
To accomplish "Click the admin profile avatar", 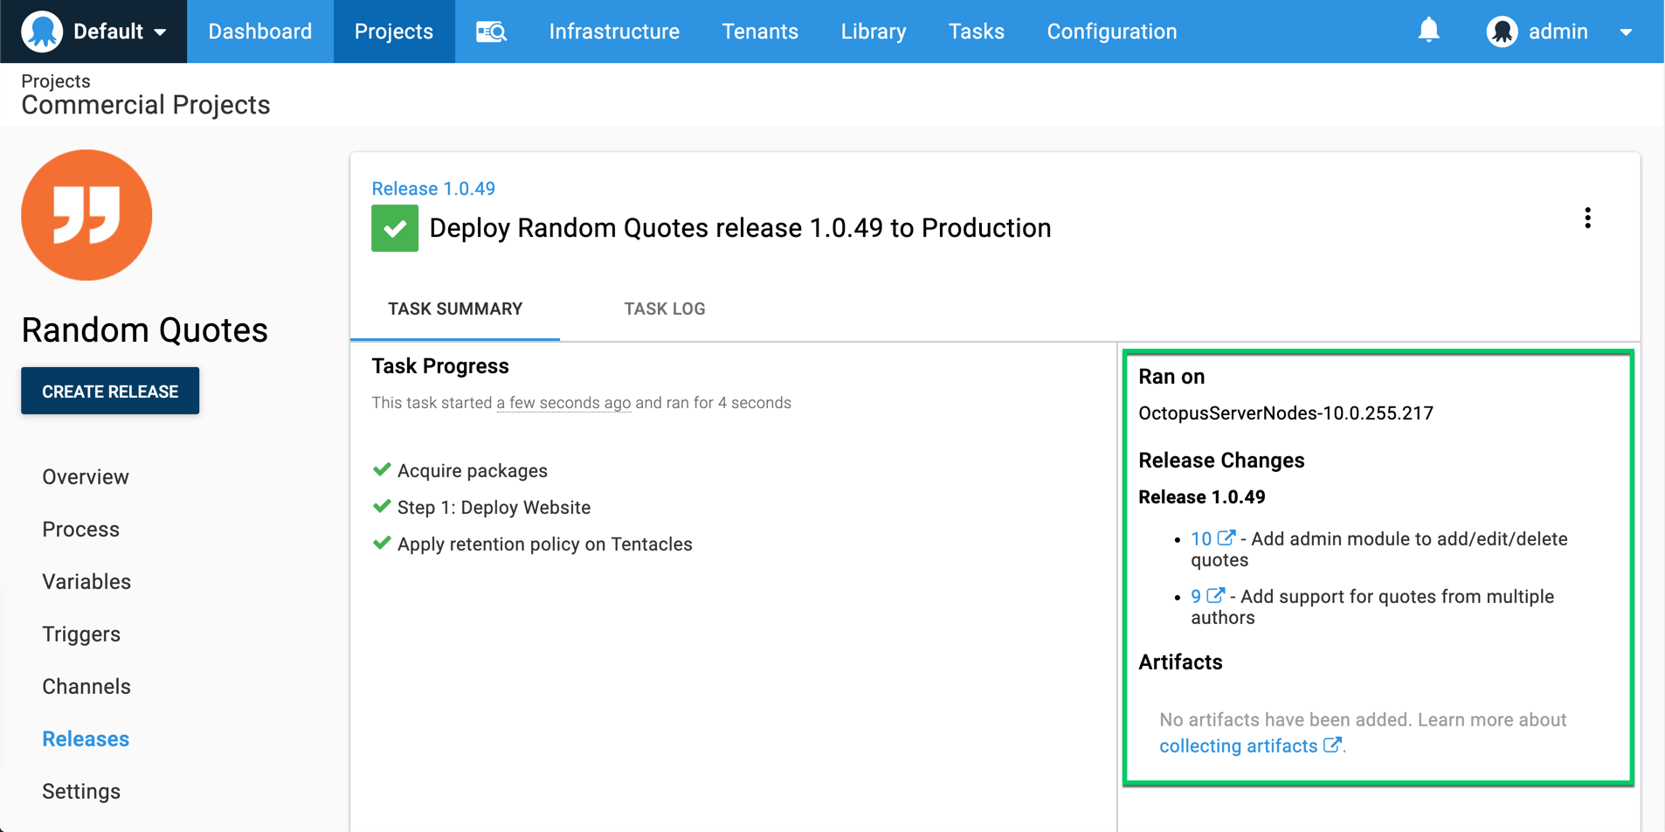I will tap(1502, 31).
